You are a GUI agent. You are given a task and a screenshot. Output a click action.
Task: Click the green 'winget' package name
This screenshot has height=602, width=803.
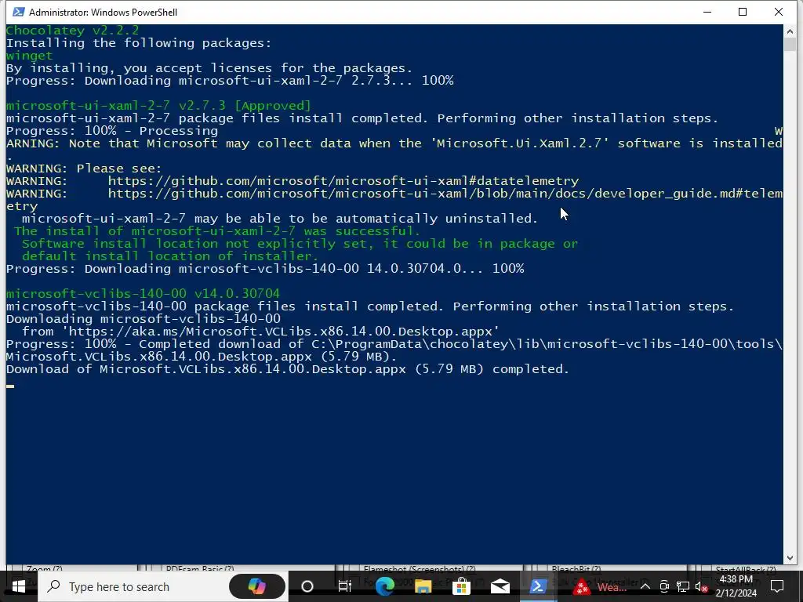[29, 56]
